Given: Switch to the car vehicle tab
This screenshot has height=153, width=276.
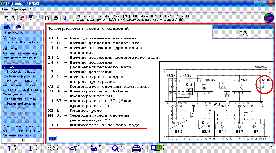Looking at the screenshot, I should (x=7, y=27).
